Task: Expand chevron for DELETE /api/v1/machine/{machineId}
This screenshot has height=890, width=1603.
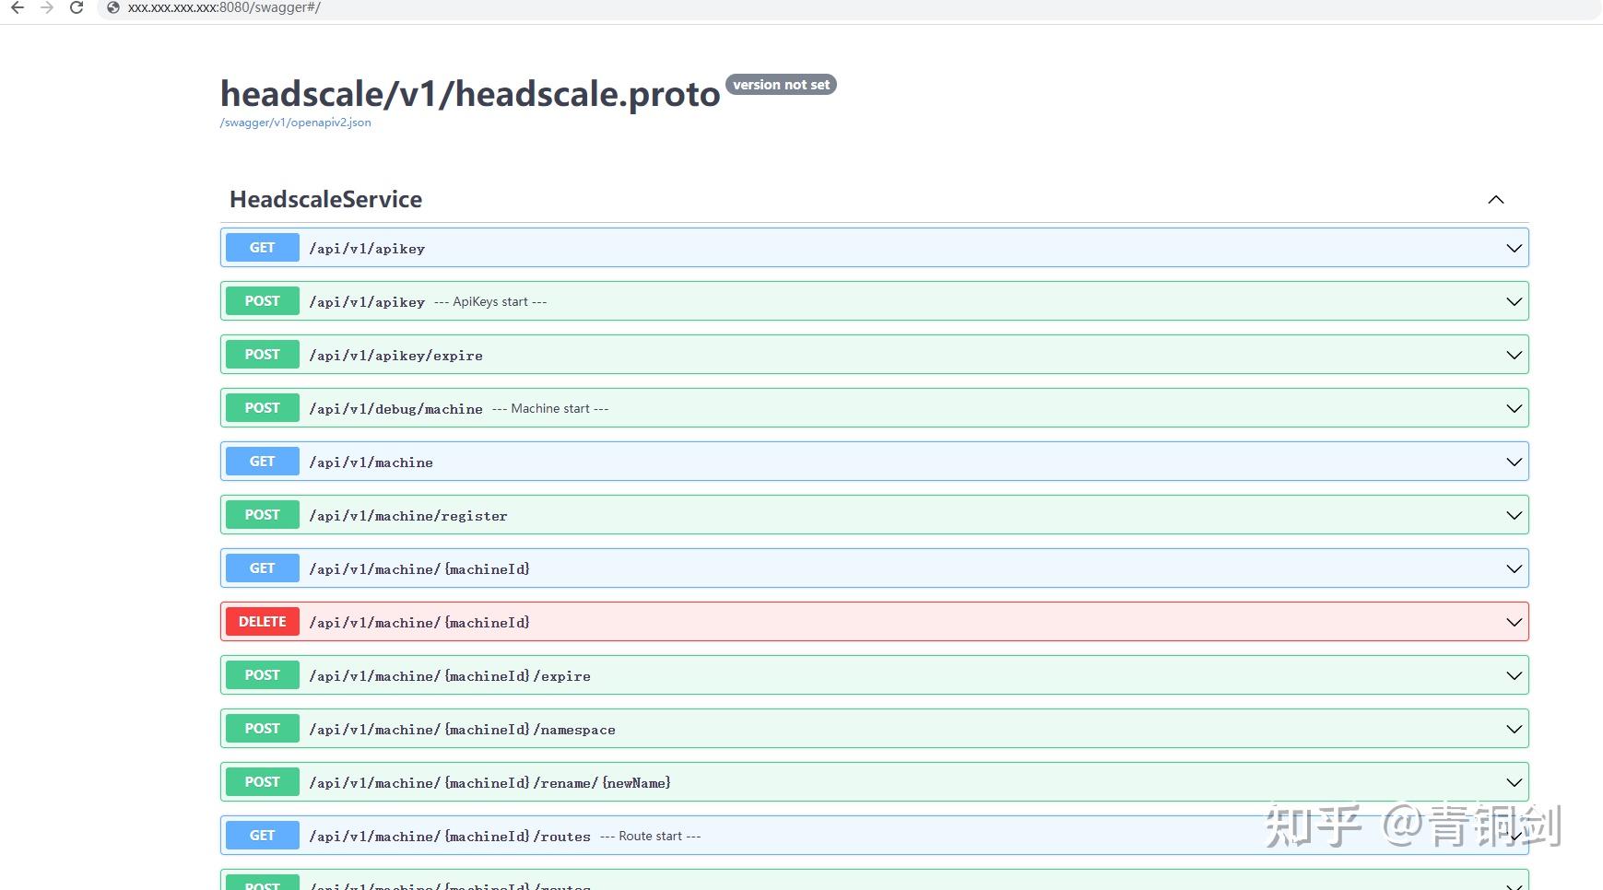Action: (1514, 622)
